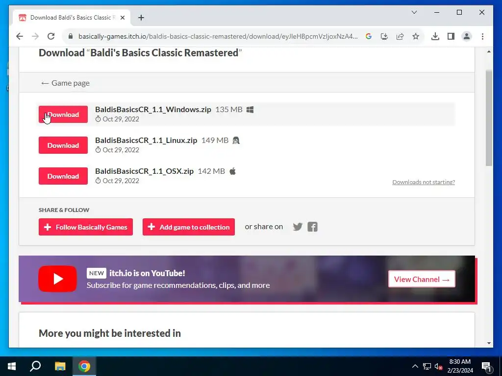
Task: Return to Game page link
Action: pyautogui.click(x=65, y=83)
